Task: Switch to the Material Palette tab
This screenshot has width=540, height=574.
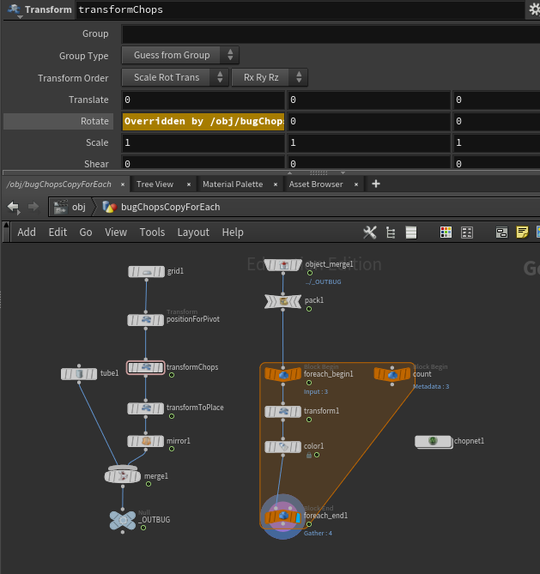Action: click(233, 184)
